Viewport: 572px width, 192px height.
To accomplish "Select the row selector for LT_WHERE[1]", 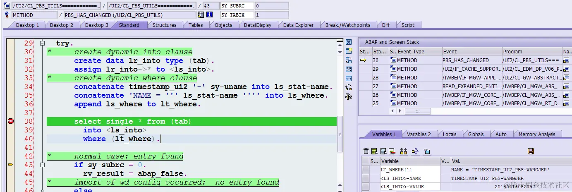I will 366,170.
